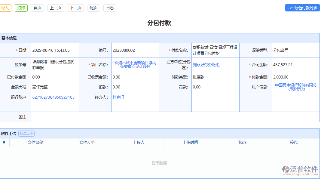Go to 上一页 previous record

(55, 8)
